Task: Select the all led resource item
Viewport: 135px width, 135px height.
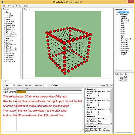Action: click(124, 18)
